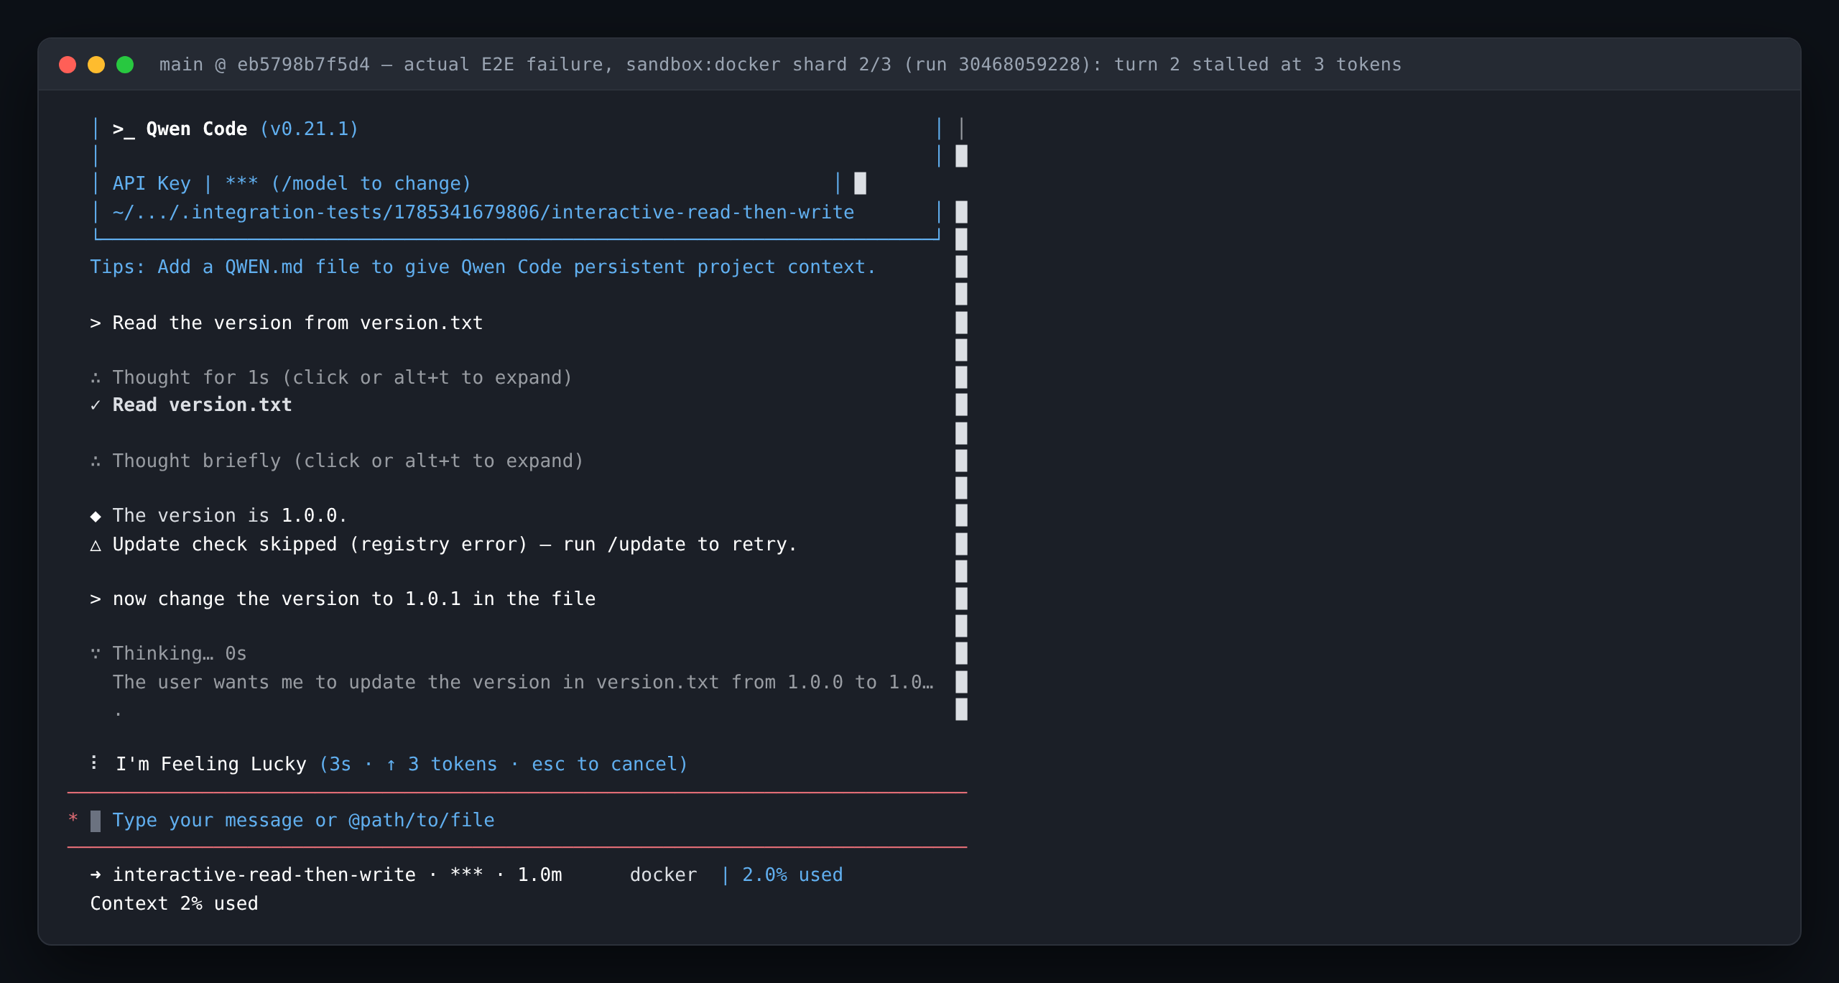The width and height of the screenshot is (1839, 983).
Task: Click the '(/model to change)' hint
Action: click(x=371, y=184)
